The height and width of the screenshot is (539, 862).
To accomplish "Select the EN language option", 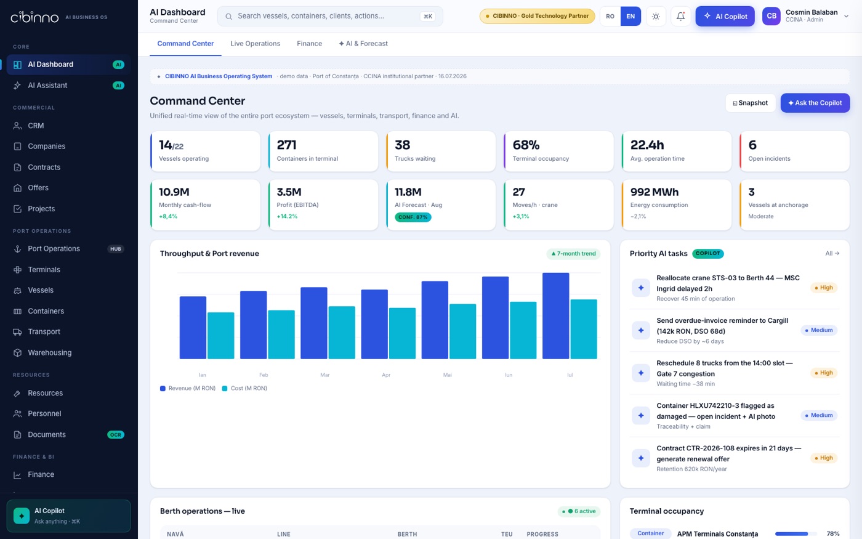I will 630,16.
